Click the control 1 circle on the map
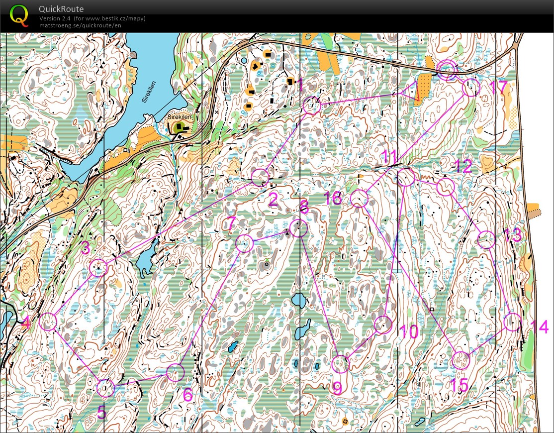This screenshot has width=554, height=433. pyautogui.click(x=312, y=106)
